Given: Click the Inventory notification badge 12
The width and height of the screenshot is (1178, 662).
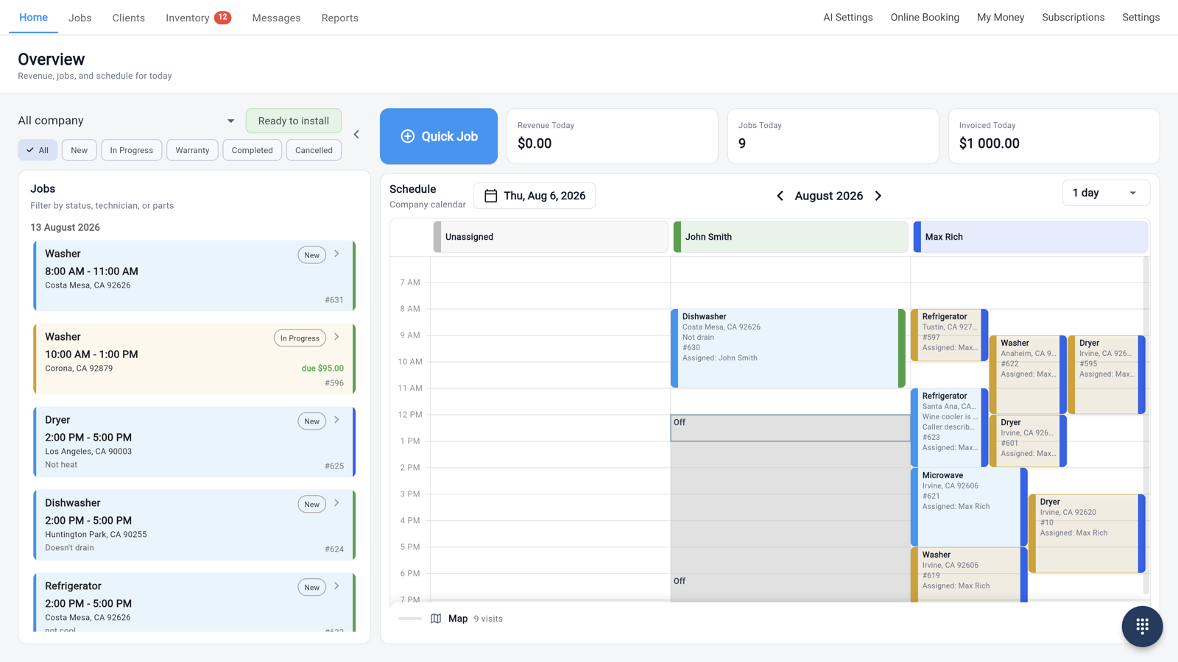Looking at the screenshot, I should pos(222,17).
